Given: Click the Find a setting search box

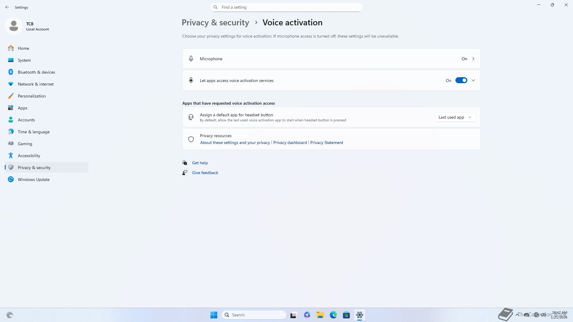Looking at the screenshot, I should click(x=286, y=7).
